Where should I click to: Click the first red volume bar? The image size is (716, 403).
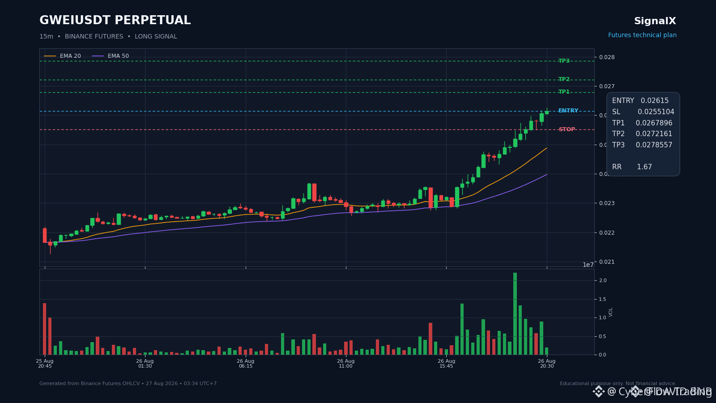(x=45, y=329)
